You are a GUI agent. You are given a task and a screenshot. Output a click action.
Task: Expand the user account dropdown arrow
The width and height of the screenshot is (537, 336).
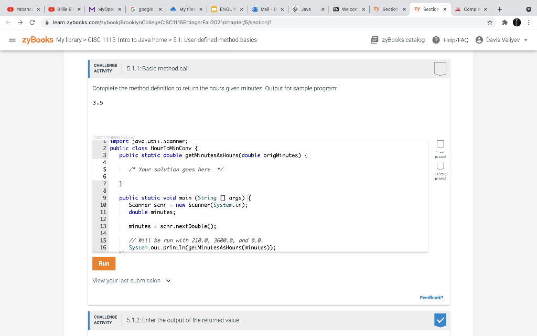525,40
